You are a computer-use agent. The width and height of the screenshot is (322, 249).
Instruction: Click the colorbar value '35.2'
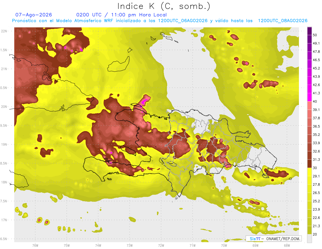(316, 135)
